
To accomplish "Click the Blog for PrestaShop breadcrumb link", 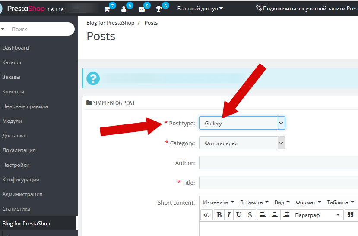I will tap(110, 23).
